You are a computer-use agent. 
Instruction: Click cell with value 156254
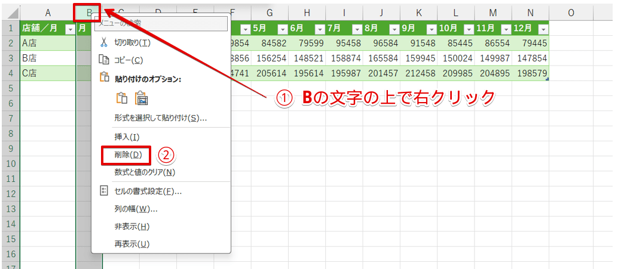[270, 58]
